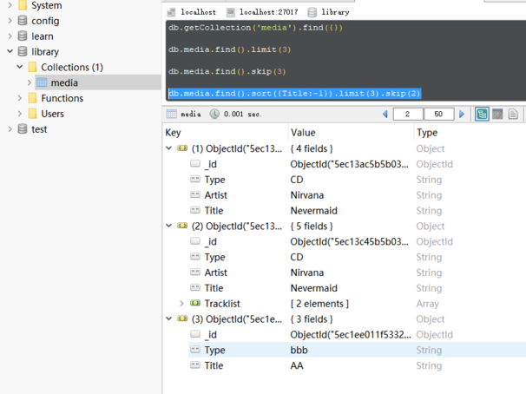Click the Functions folder icon

[32, 98]
